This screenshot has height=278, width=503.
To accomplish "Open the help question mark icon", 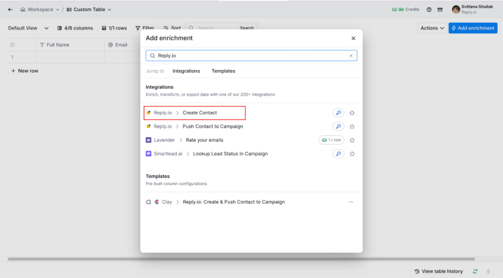I will coord(429,10).
